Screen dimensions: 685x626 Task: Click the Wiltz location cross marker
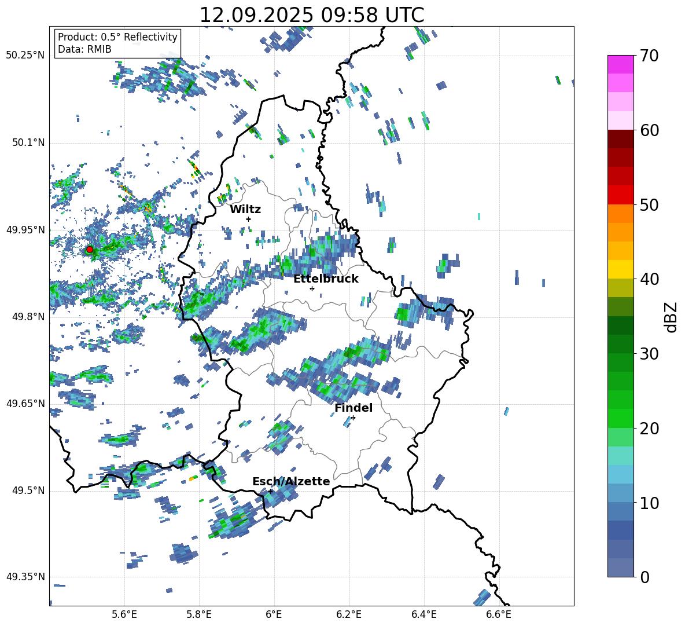(249, 219)
